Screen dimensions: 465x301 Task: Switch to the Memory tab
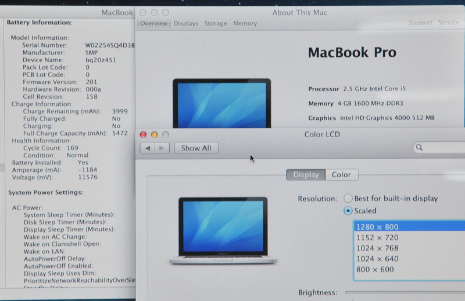pos(245,23)
